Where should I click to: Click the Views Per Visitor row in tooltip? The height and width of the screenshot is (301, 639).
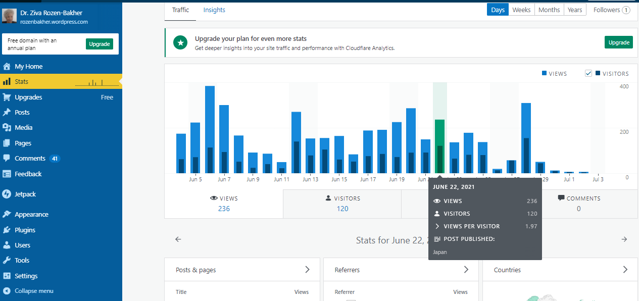tap(485, 226)
